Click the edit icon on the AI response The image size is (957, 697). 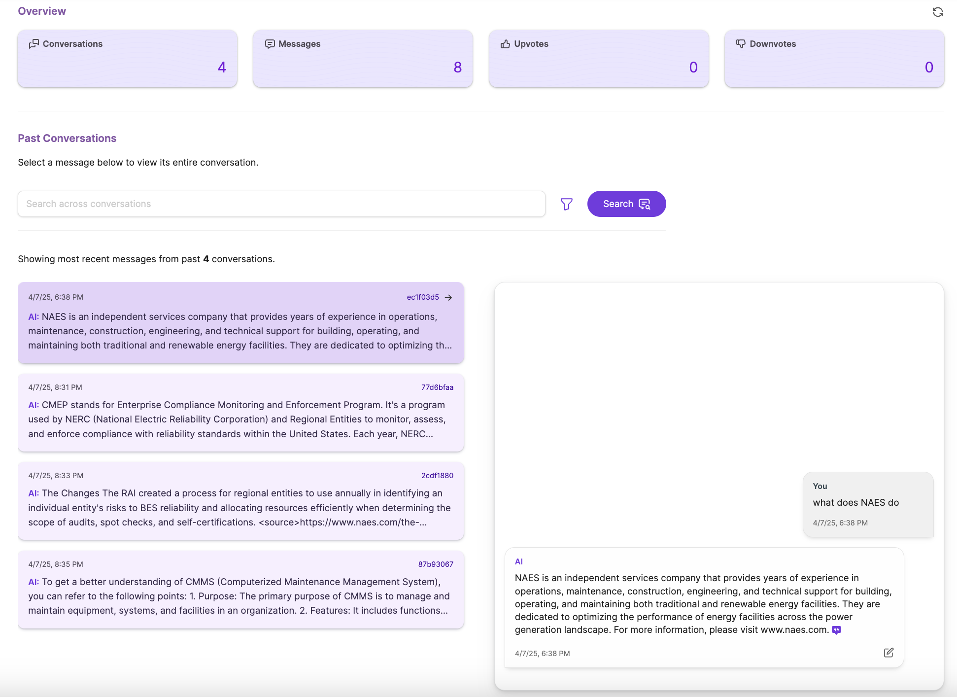point(888,653)
